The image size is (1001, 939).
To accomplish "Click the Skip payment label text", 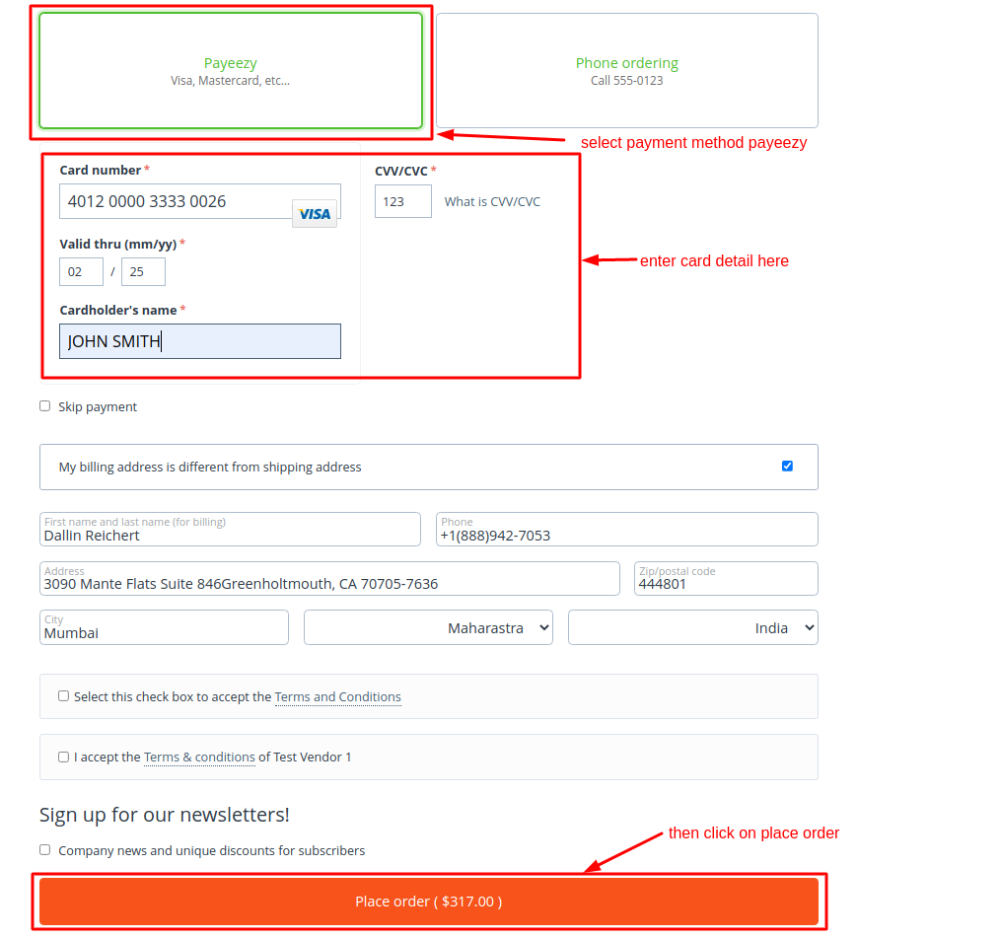I will (98, 407).
